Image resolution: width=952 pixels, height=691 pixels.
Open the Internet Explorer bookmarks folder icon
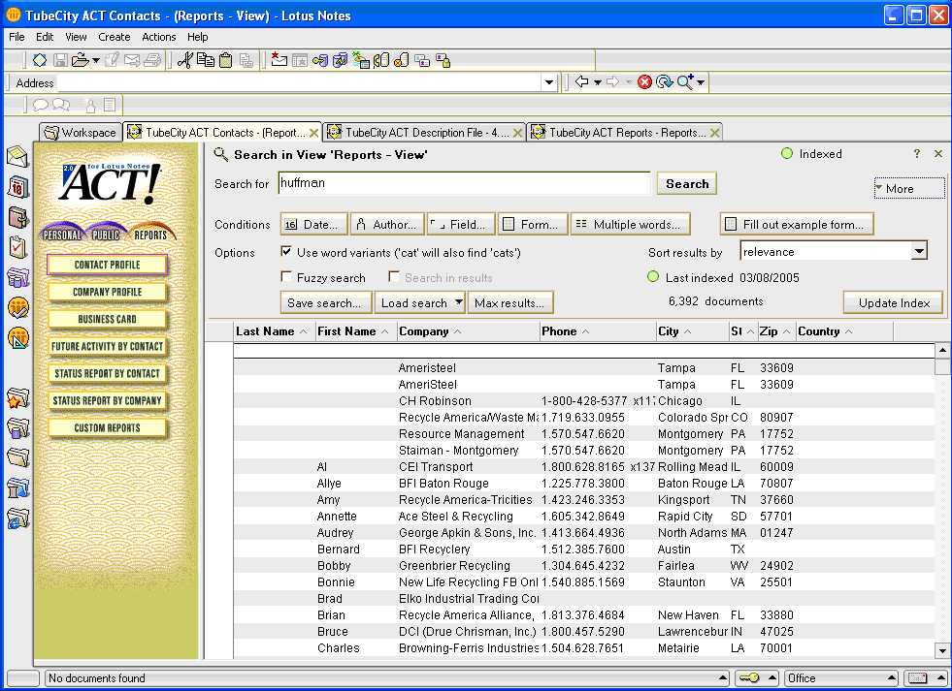point(17,518)
